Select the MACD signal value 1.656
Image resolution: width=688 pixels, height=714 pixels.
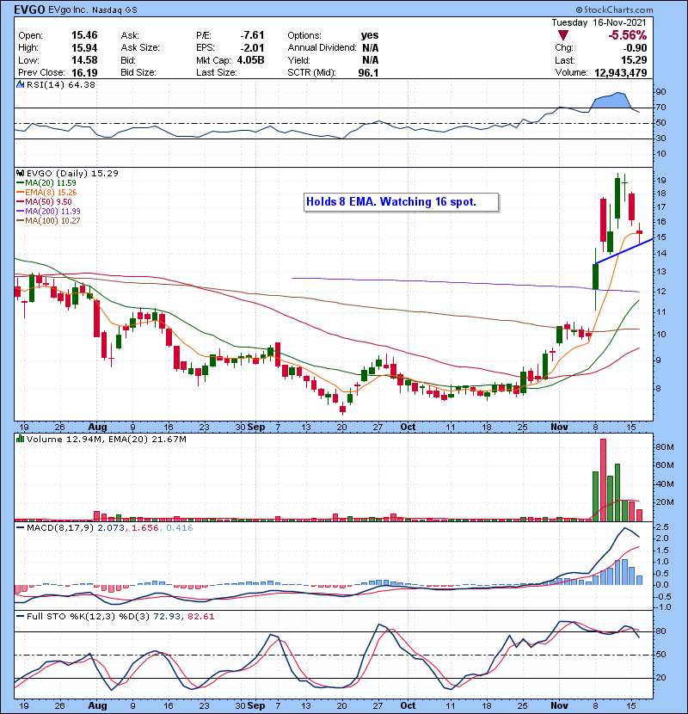145,528
